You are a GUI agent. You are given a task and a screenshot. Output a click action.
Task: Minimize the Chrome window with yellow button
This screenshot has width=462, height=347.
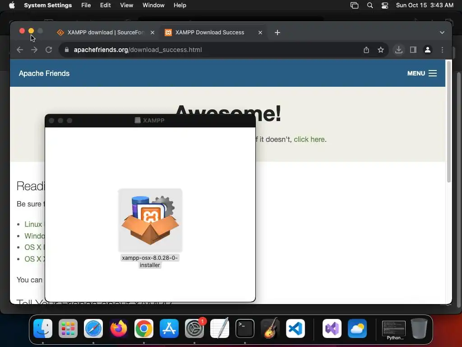click(x=31, y=31)
